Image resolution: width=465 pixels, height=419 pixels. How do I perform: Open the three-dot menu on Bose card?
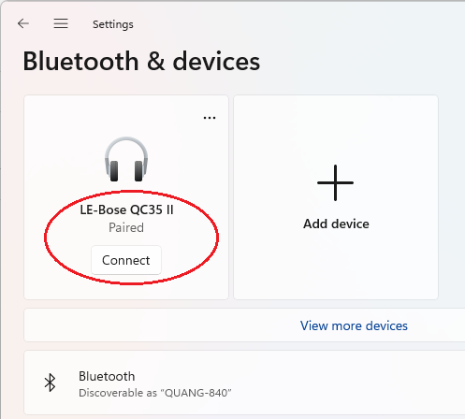[x=210, y=118]
